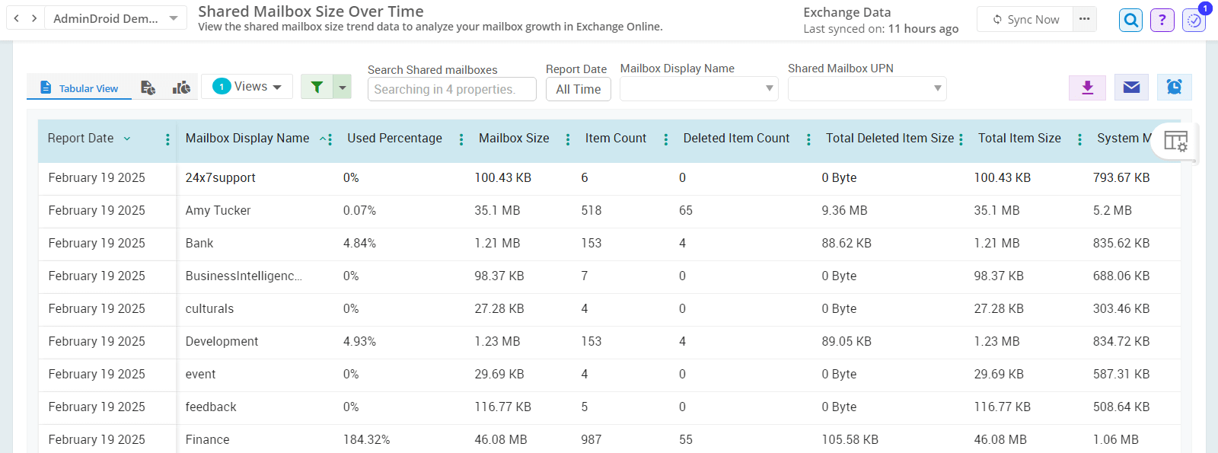Click the Search Shared mailboxes input field
The width and height of the screenshot is (1218, 453).
click(x=451, y=90)
